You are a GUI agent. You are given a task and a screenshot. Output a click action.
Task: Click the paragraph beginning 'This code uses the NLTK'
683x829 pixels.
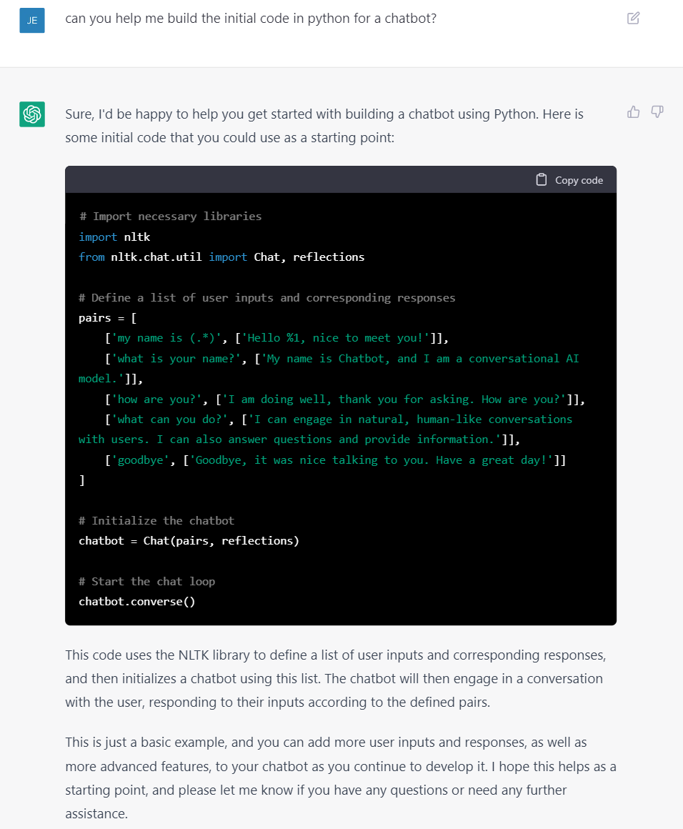tap(336, 678)
